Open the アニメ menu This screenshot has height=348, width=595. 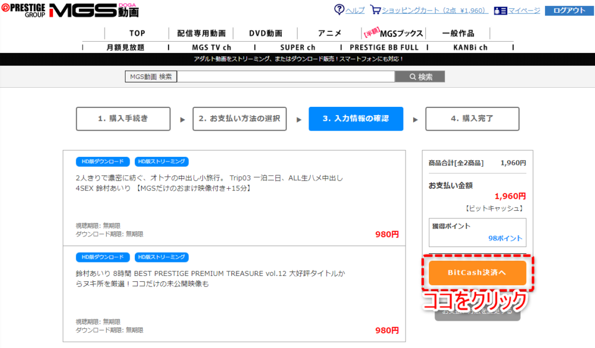point(329,33)
